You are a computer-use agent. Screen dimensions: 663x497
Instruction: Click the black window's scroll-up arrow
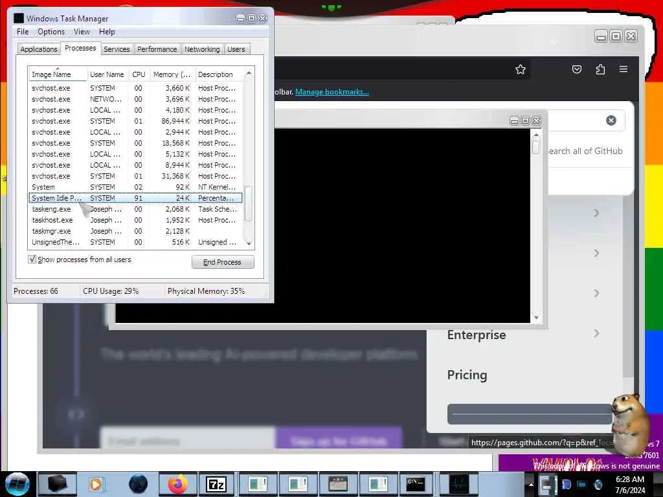[536, 135]
